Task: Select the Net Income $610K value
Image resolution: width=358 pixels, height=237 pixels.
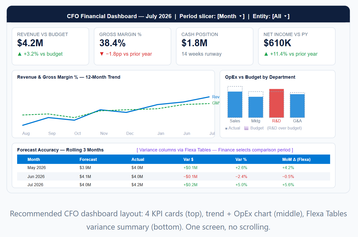Action: point(277,43)
